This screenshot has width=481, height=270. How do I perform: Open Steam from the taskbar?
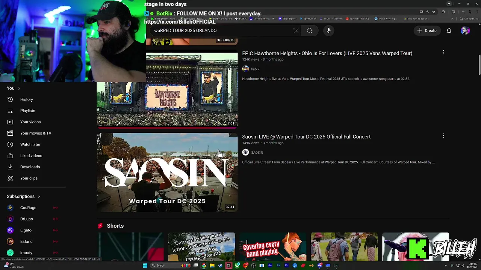220,265
